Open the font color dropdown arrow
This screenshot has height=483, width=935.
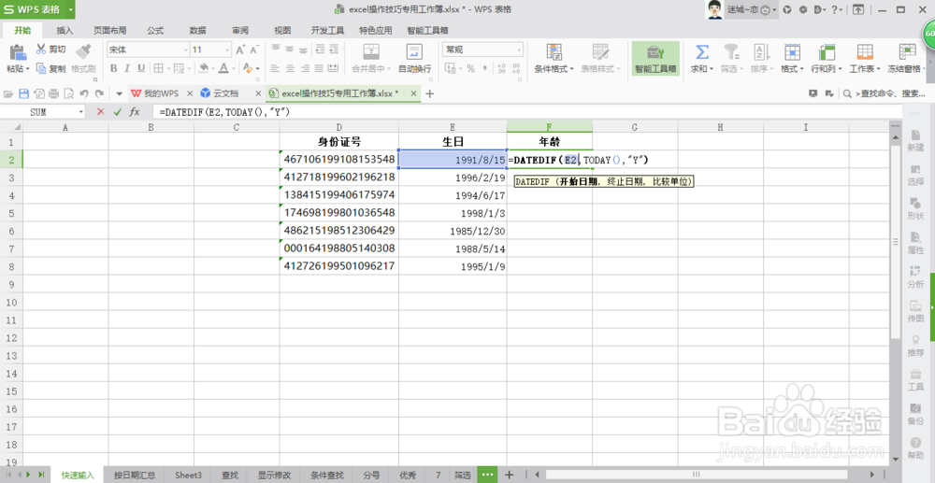(234, 69)
